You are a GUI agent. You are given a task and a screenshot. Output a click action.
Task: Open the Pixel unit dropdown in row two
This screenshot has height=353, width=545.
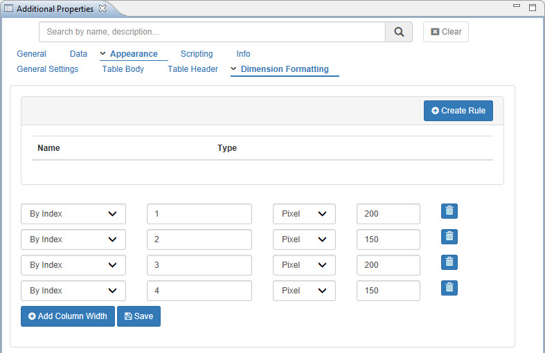[x=304, y=239]
